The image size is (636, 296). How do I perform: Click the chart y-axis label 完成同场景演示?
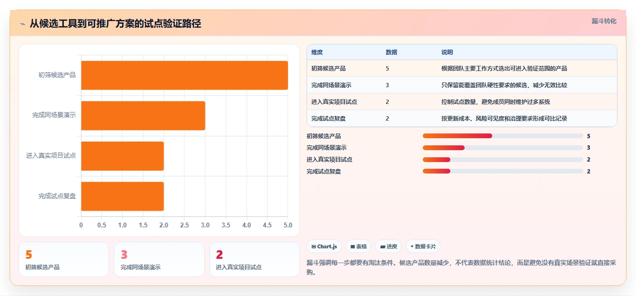pos(54,115)
